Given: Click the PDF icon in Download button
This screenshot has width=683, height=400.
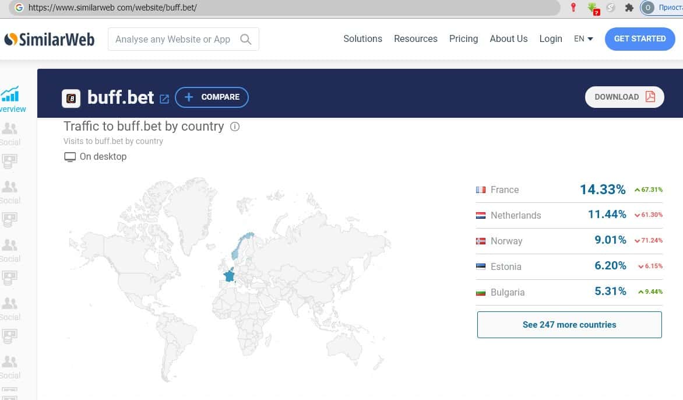Looking at the screenshot, I should coord(650,97).
